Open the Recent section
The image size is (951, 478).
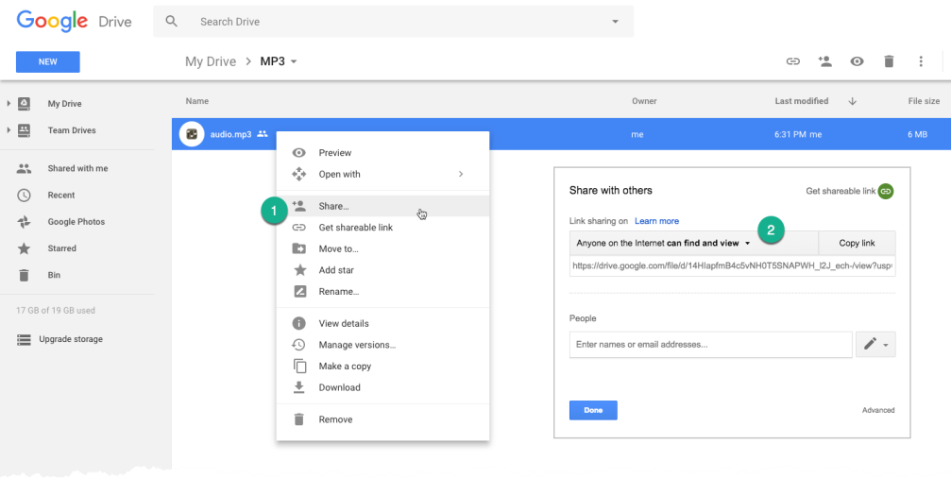[x=61, y=196]
